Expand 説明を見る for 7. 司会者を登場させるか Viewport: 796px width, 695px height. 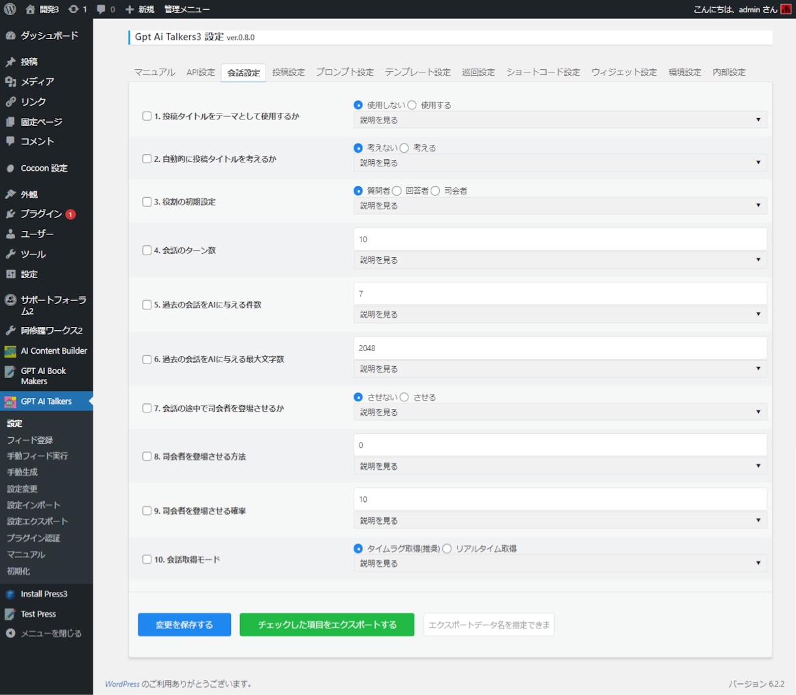click(x=560, y=412)
